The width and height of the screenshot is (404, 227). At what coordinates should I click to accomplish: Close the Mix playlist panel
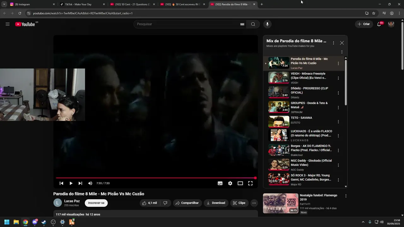[342, 43]
